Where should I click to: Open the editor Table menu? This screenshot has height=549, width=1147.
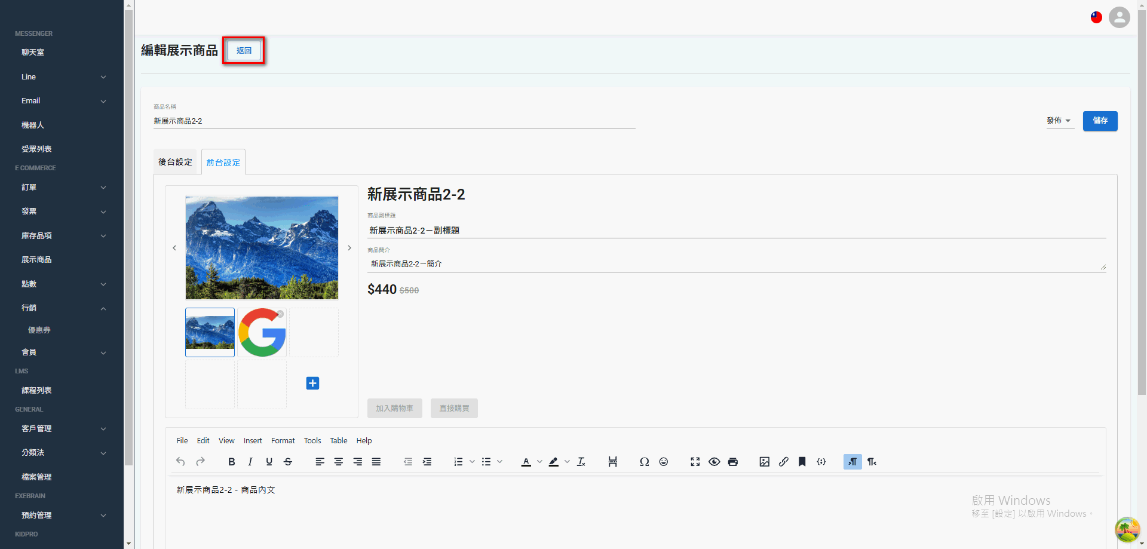pyautogui.click(x=339, y=441)
